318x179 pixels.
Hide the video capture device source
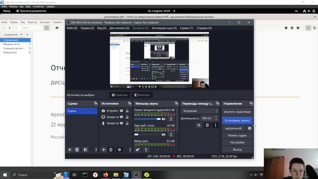121,110
